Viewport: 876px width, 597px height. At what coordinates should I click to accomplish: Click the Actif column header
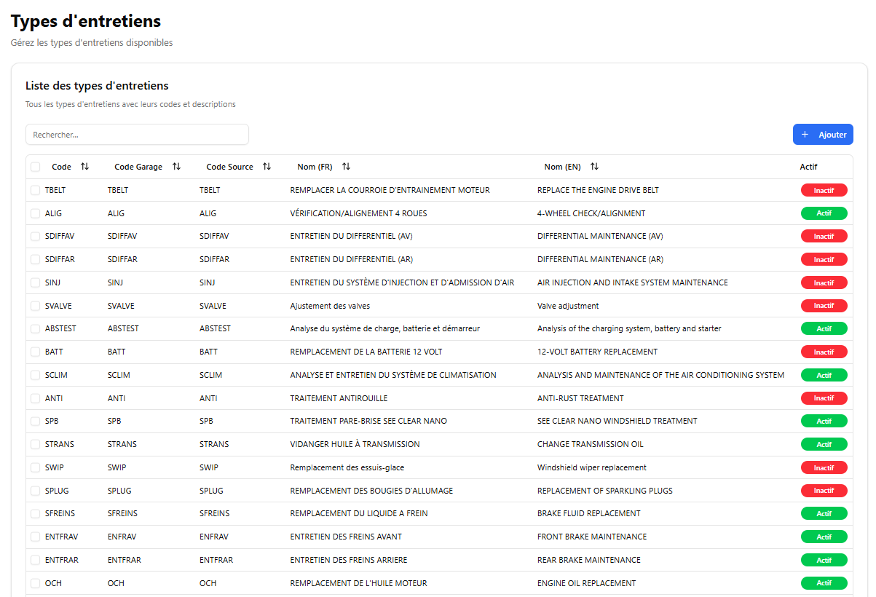[808, 167]
